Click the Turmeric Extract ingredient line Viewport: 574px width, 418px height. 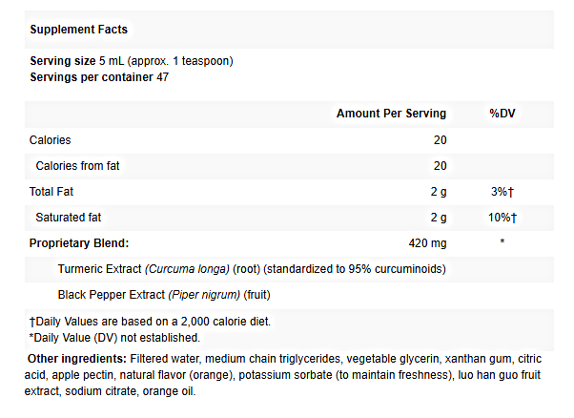pos(252,268)
